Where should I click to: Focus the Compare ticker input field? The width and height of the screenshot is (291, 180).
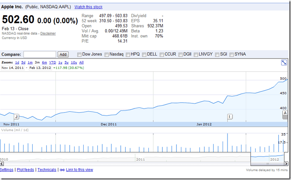[40, 54]
